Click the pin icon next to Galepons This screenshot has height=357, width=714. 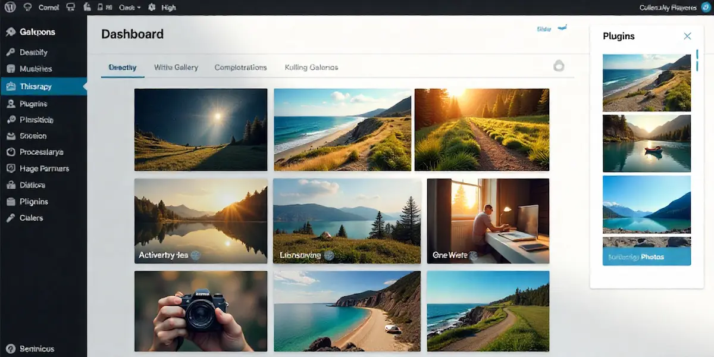coord(10,32)
